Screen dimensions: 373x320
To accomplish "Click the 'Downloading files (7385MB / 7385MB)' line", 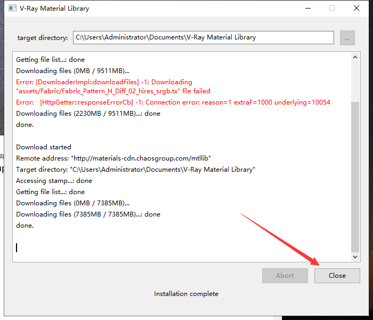I will pyautogui.click(x=88, y=214).
